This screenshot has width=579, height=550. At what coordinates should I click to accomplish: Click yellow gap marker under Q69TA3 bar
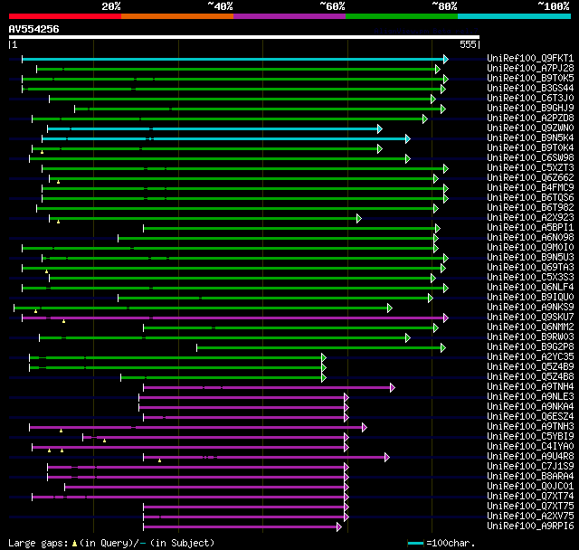click(46, 271)
